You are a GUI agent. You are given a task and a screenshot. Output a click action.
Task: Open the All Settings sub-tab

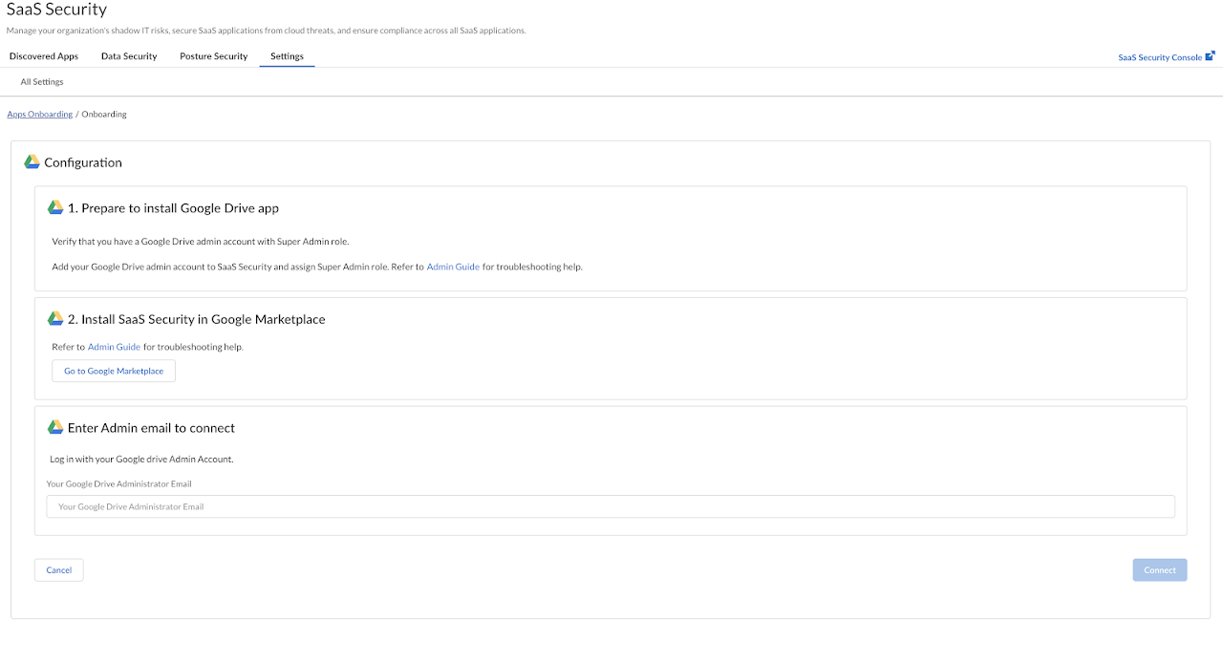[x=42, y=82]
